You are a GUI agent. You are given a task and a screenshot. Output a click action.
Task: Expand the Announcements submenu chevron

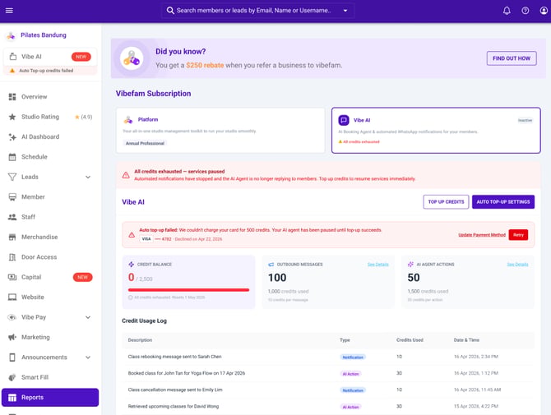(88, 357)
